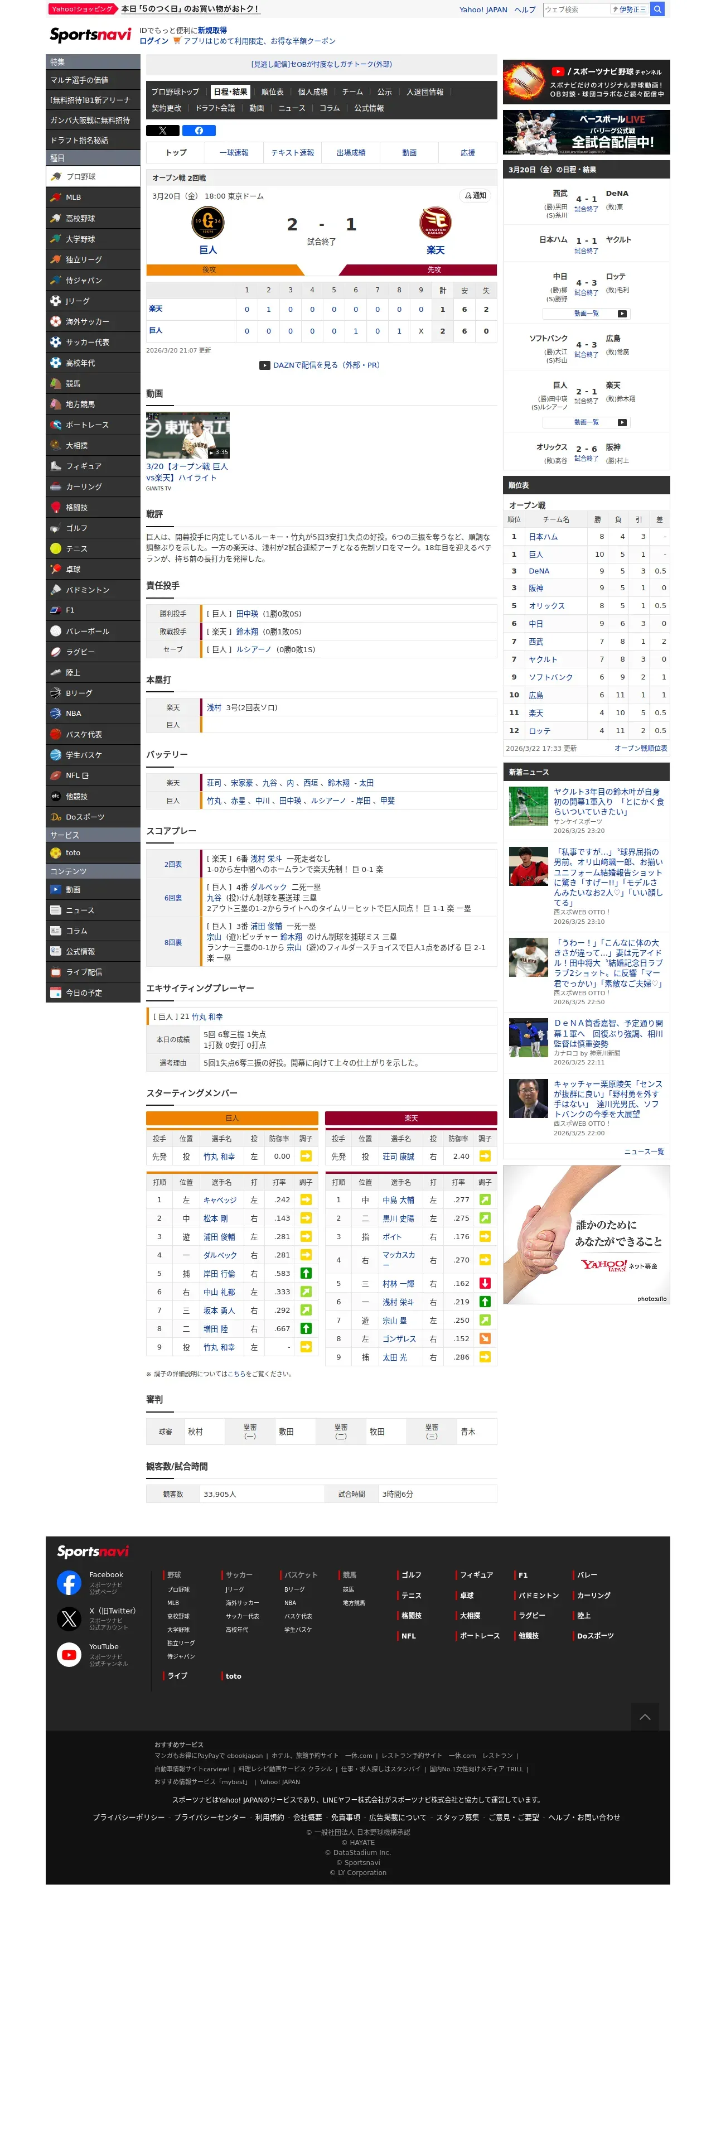Click the フィギュア skate icon
716x2149 pixels.
56,466
